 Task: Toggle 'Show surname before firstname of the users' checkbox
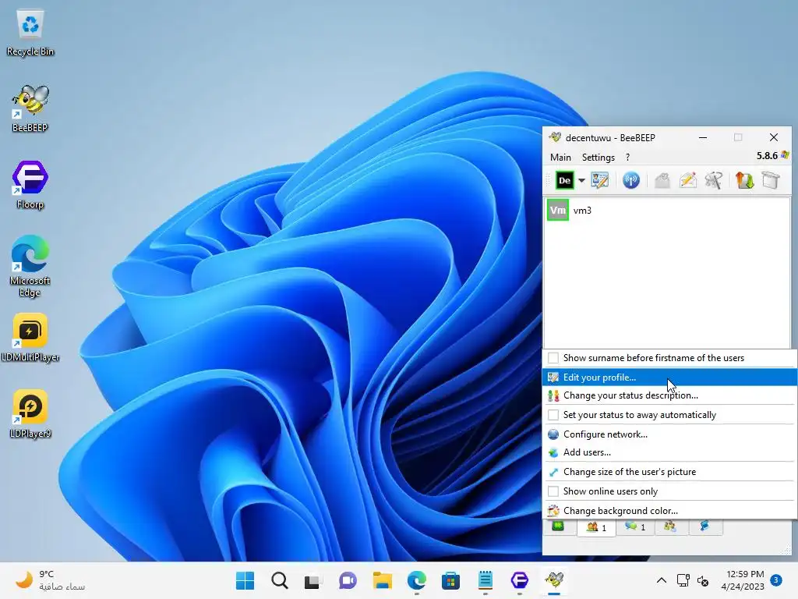553,358
